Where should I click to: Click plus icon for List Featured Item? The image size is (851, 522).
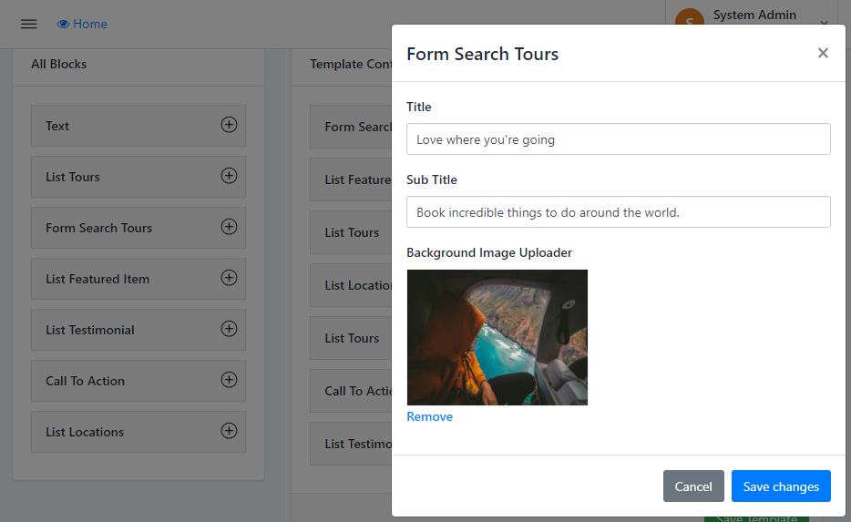pyautogui.click(x=229, y=278)
